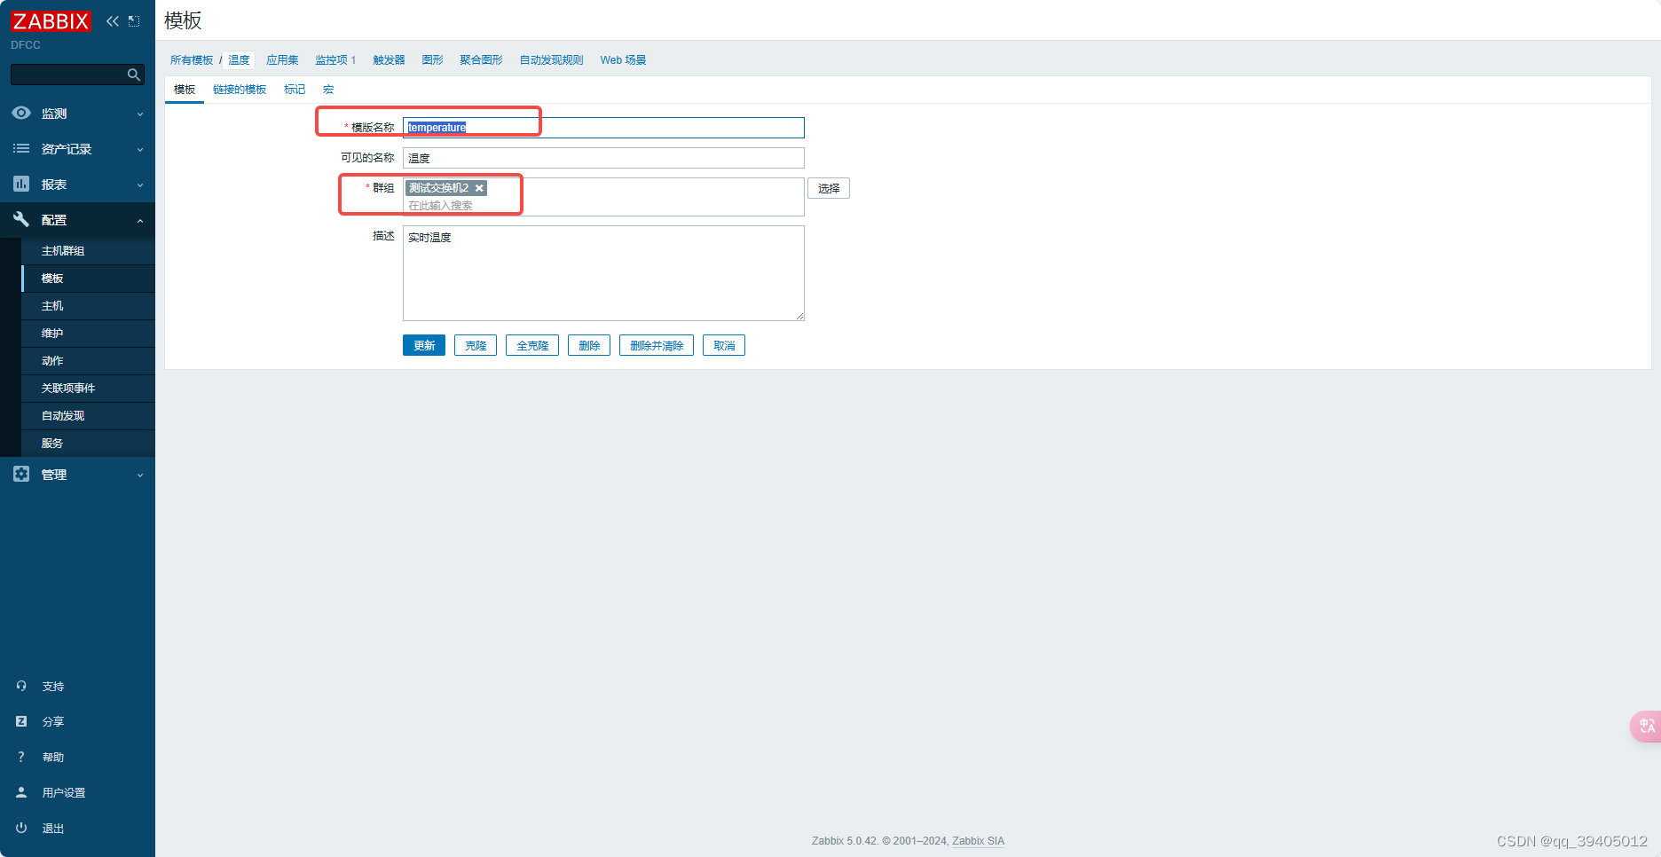Click the Reports bar-chart icon
The image size is (1661, 857).
tap(21, 184)
